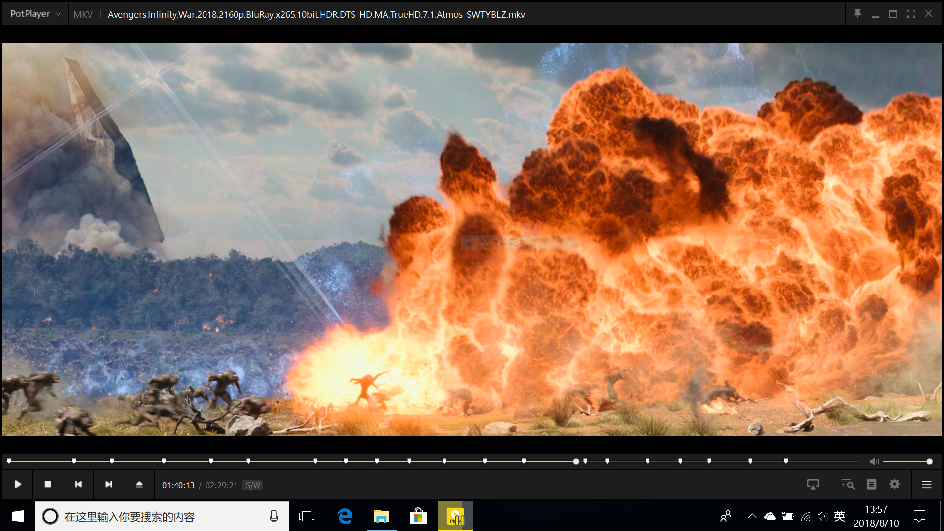Show hidden system tray icons chevron
Screen dimensions: 944x531
coord(752,516)
